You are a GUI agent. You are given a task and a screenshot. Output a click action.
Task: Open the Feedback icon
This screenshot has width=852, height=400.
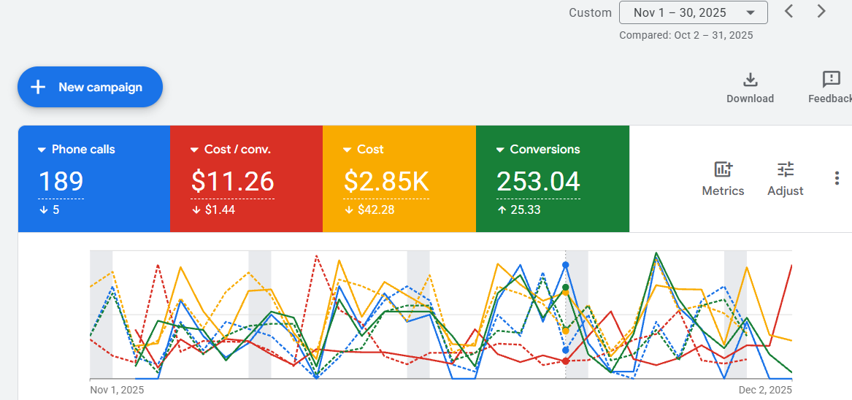pos(831,80)
